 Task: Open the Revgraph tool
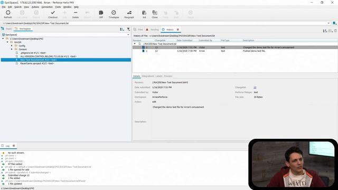pos(129,14)
